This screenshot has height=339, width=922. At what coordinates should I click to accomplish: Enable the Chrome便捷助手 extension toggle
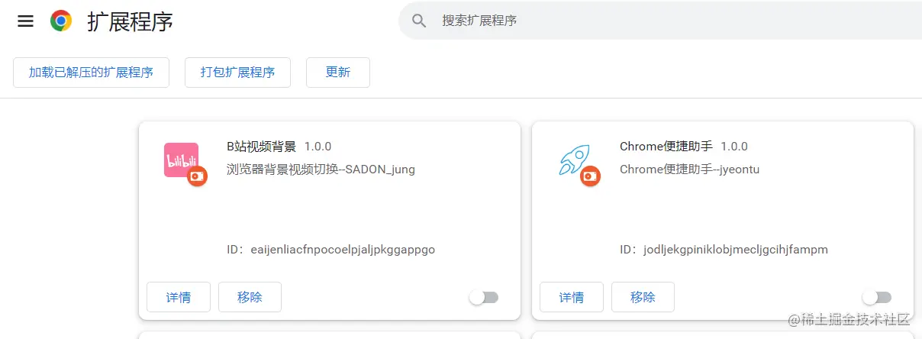876,297
